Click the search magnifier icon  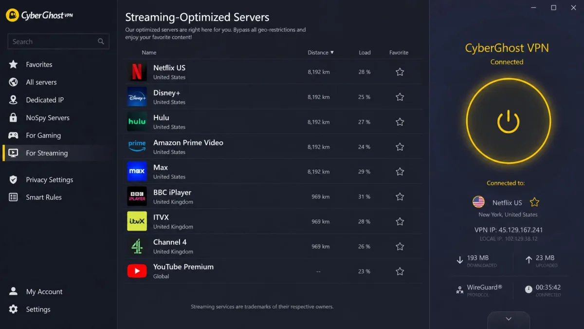point(101,41)
